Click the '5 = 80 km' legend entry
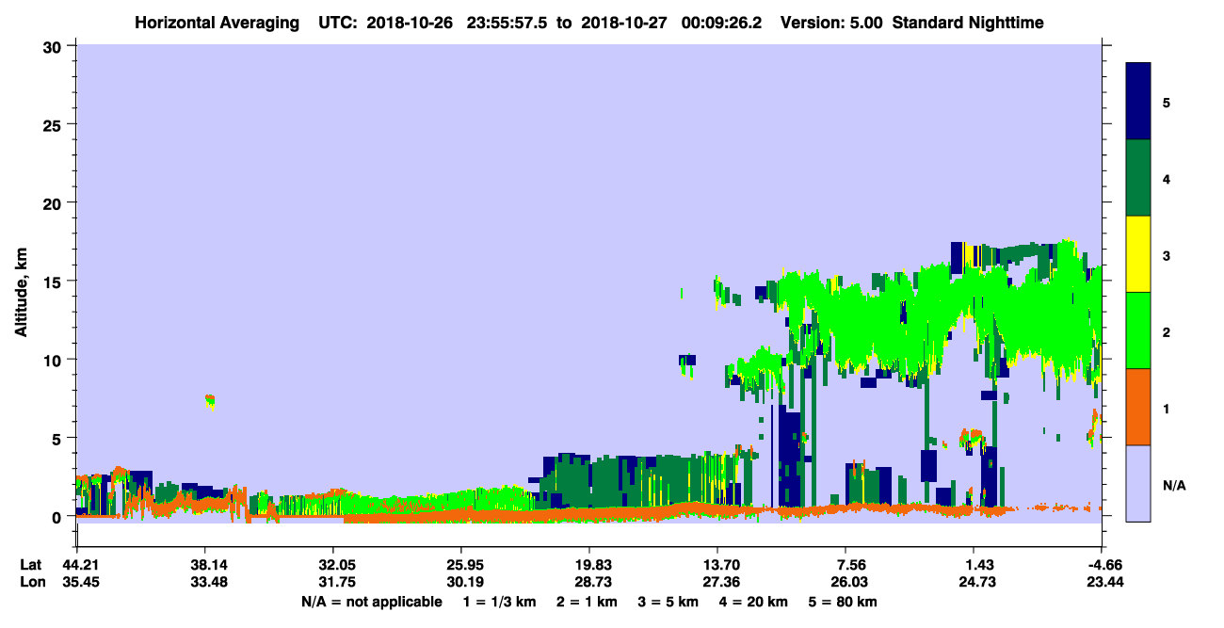 [x=845, y=602]
